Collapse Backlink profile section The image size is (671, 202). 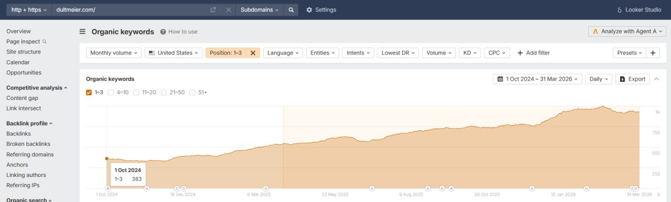coord(29,124)
